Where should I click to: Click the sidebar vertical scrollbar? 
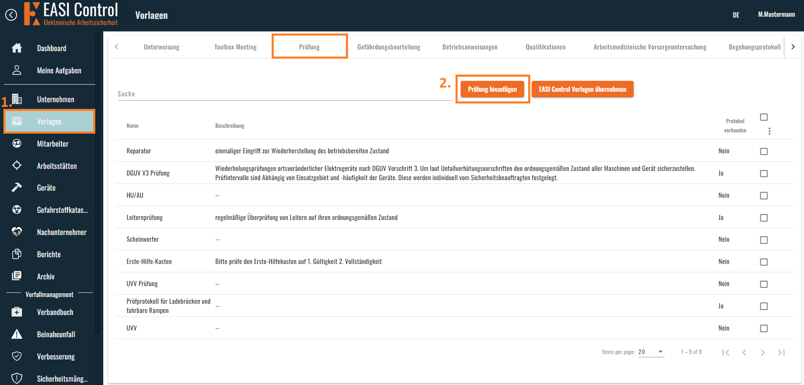[x=97, y=183]
